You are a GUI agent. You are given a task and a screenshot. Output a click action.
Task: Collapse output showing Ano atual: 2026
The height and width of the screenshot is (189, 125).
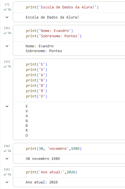click(x=7, y=182)
